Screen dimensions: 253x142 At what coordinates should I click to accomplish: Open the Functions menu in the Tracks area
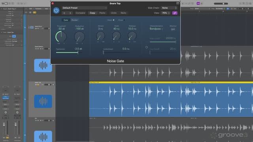click(38, 9)
